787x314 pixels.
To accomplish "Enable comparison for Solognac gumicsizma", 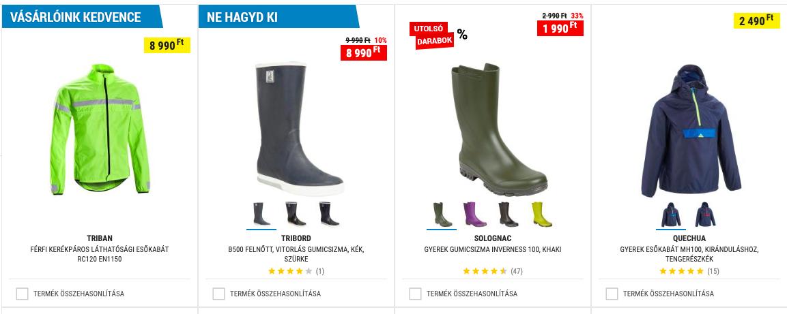I will click(x=415, y=294).
